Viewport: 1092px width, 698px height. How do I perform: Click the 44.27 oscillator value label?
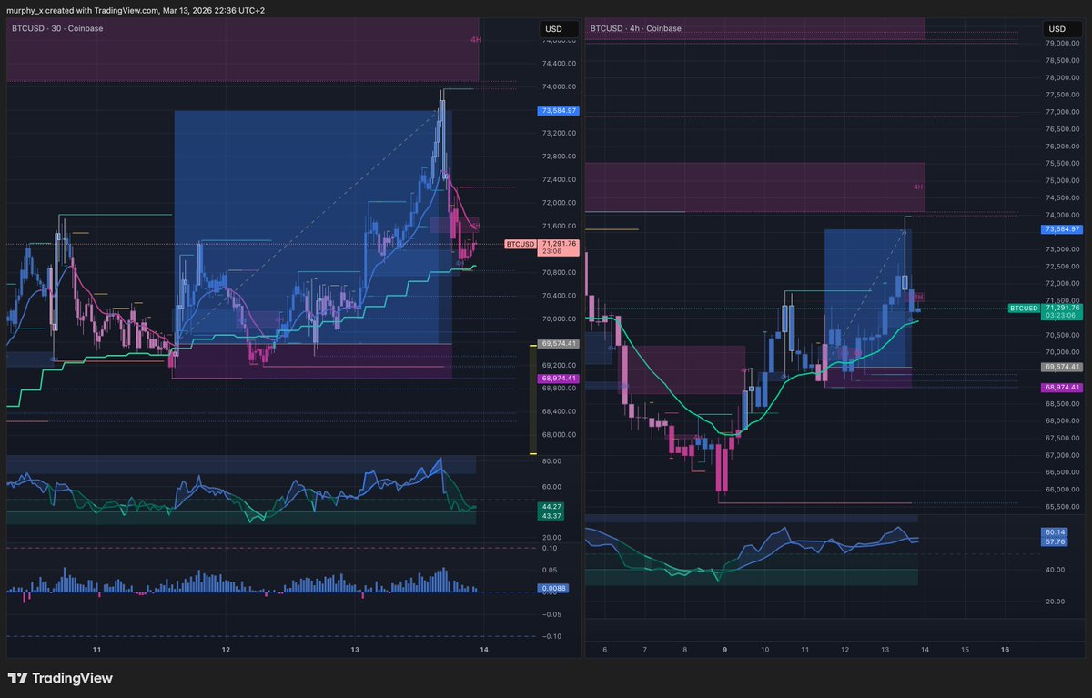pyautogui.click(x=551, y=507)
